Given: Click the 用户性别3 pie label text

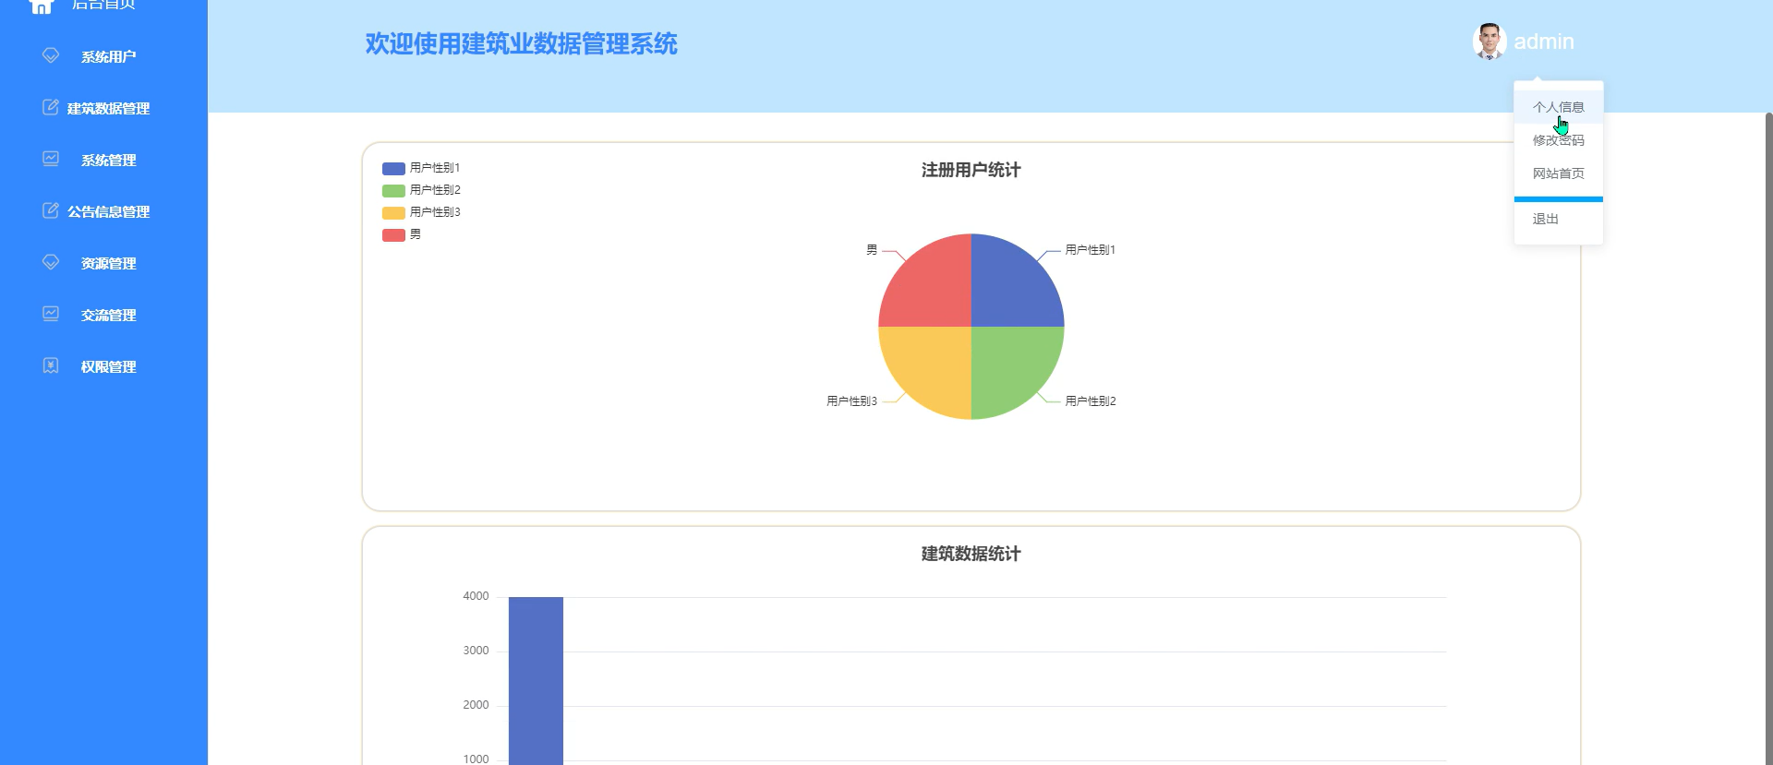Looking at the screenshot, I should click(x=851, y=401).
